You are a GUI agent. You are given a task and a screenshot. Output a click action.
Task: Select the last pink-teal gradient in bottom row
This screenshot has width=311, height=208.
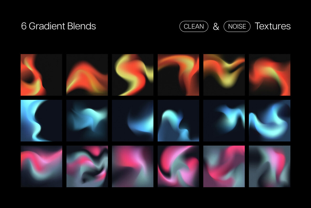tap(270, 166)
